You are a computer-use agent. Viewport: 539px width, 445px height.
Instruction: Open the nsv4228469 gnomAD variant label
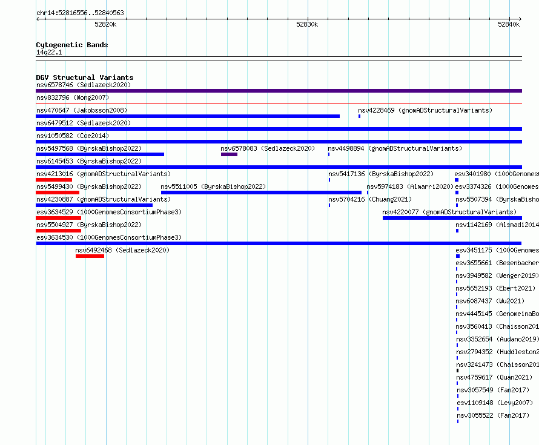[425, 110]
